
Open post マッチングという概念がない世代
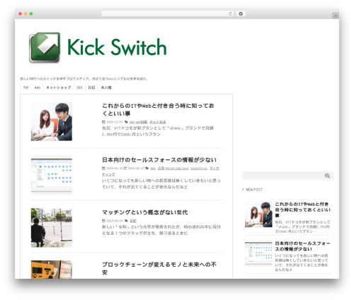pos(144,212)
